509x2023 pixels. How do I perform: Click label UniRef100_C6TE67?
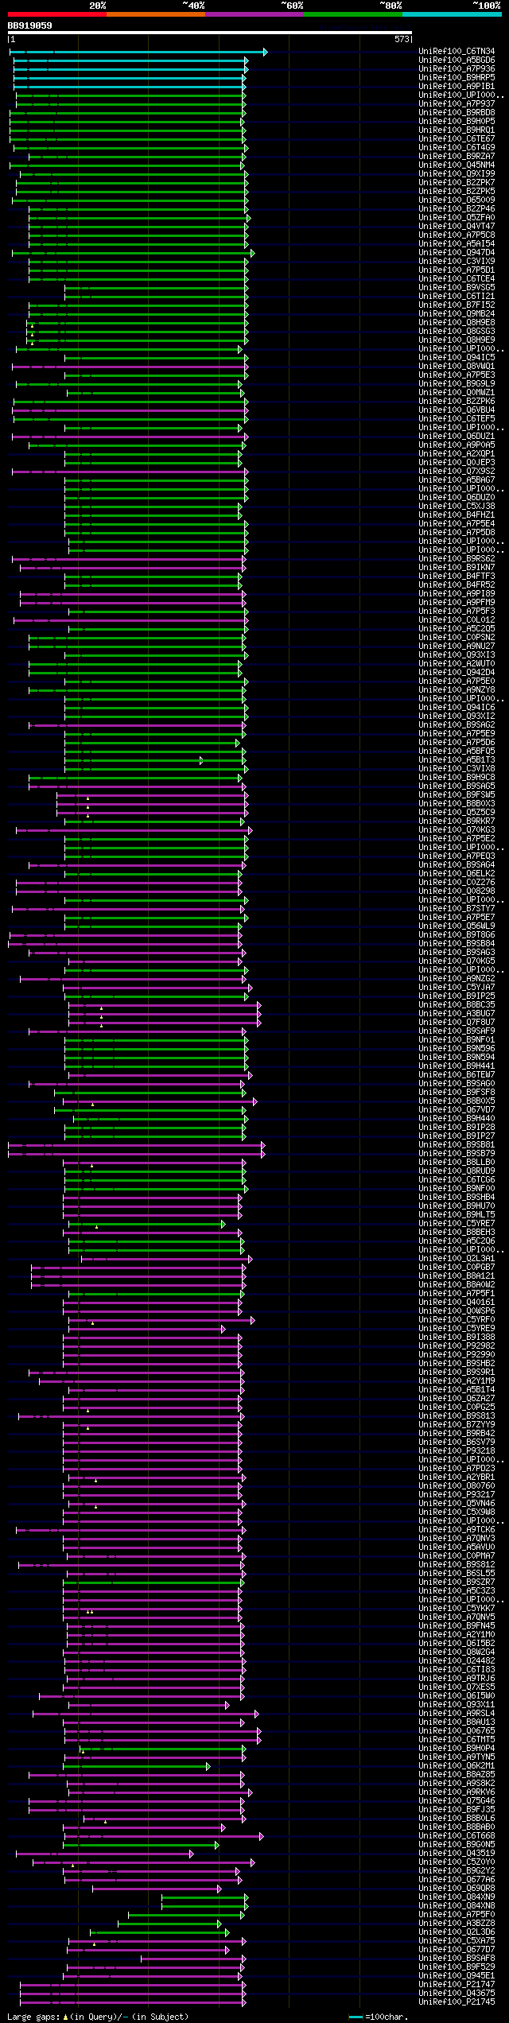tap(457, 139)
